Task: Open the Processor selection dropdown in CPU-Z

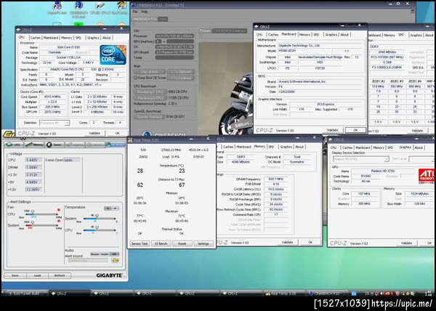Action: pos(54,123)
